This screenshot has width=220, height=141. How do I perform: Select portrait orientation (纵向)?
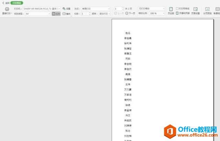(x=56, y=14)
